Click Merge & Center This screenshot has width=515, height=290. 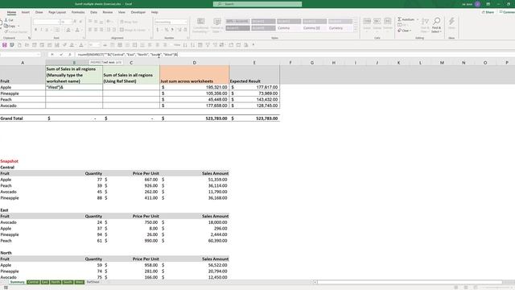(x=132, y=30)
